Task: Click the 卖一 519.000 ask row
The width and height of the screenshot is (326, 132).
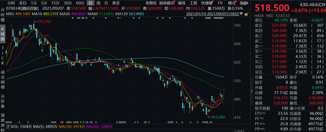Action: pyautogui.click(x=290, y=46)
